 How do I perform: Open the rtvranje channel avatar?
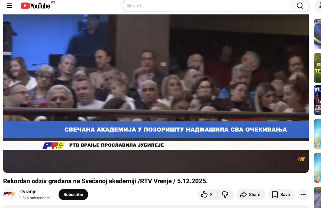(x=9, y=194)
